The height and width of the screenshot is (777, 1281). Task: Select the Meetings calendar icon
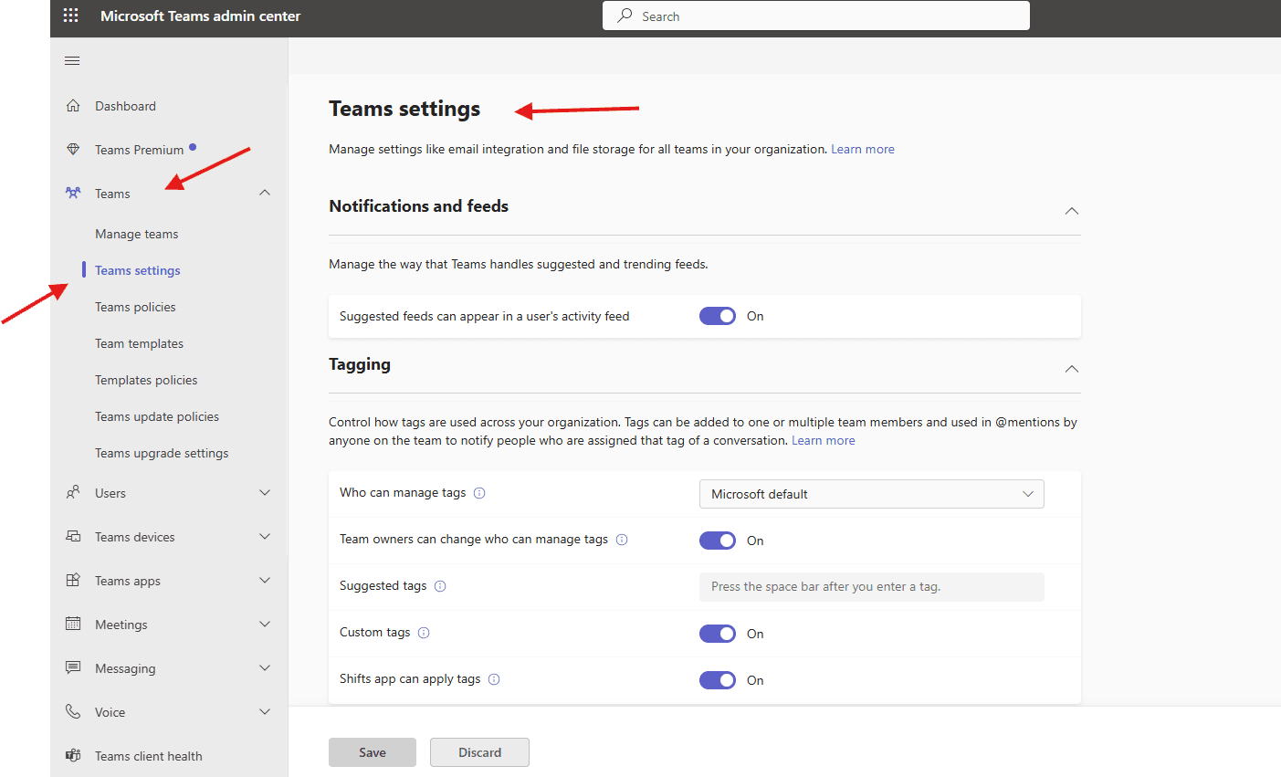72,624
